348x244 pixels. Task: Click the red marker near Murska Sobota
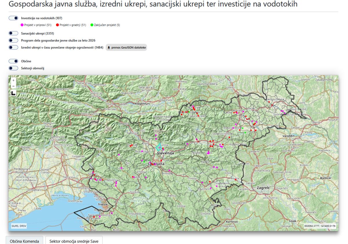click(x=269, y=102)
